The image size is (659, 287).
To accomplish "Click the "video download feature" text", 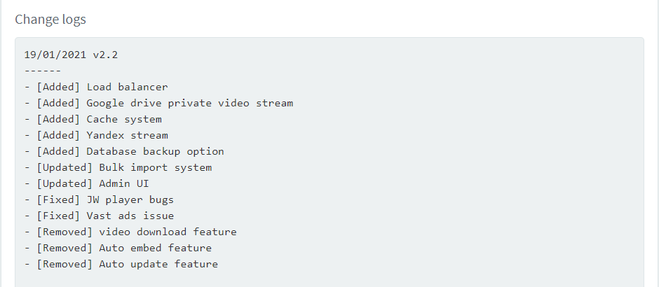I will (168, 232).
